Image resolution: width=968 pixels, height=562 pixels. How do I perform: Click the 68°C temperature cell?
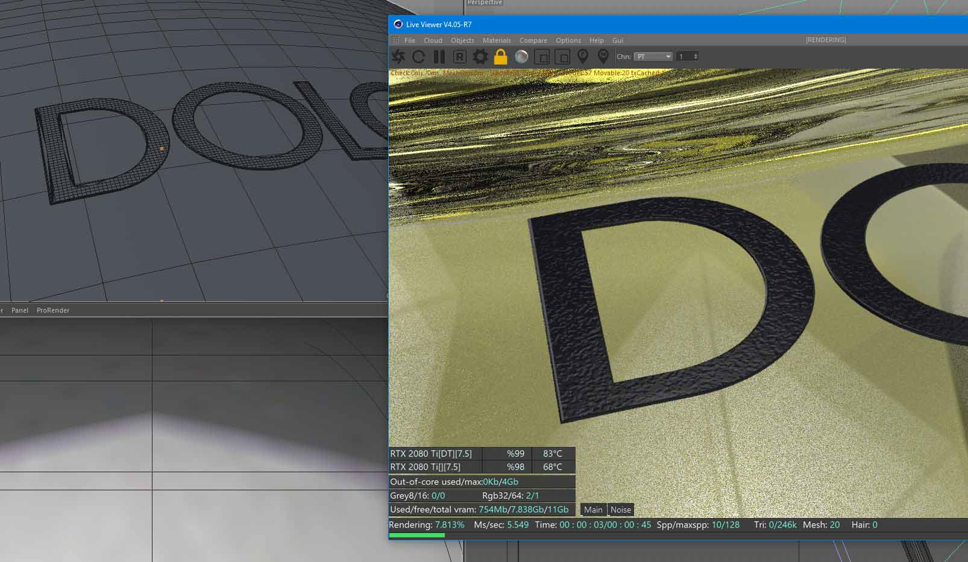[x=553, y=467]
